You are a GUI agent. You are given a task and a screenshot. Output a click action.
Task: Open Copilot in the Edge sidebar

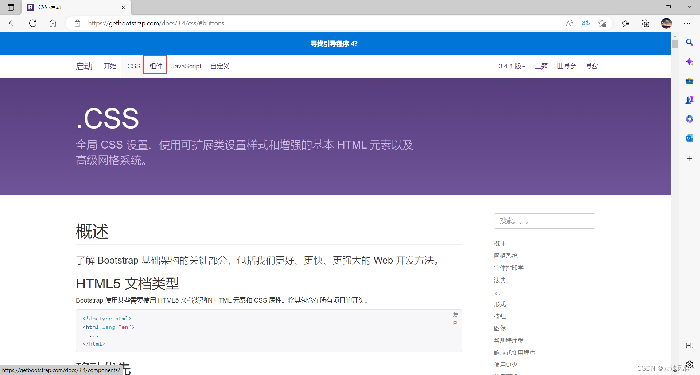[689, 62]
